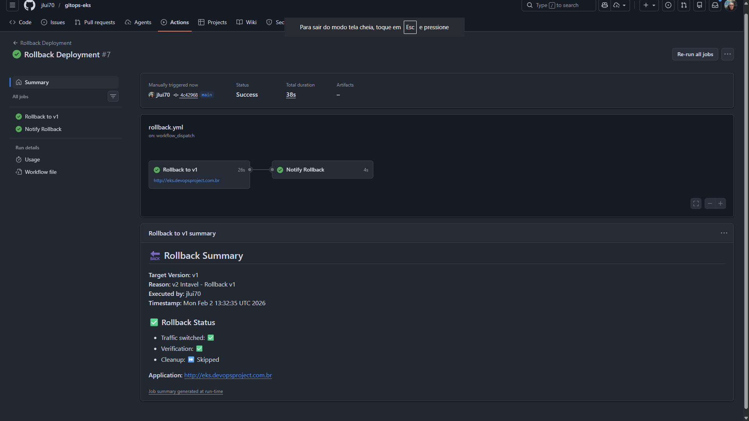Image resolution: width=749 pixels, height=421 pixels.
Task: Click the top-bar issues icon
Action: point(668,5)
